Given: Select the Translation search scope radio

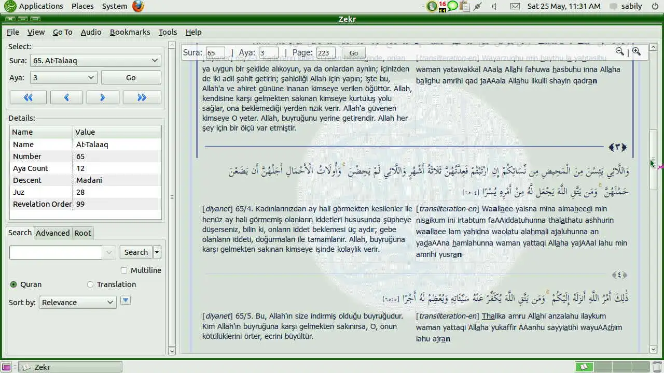Looking at the screenshot, I should point(90,284).
